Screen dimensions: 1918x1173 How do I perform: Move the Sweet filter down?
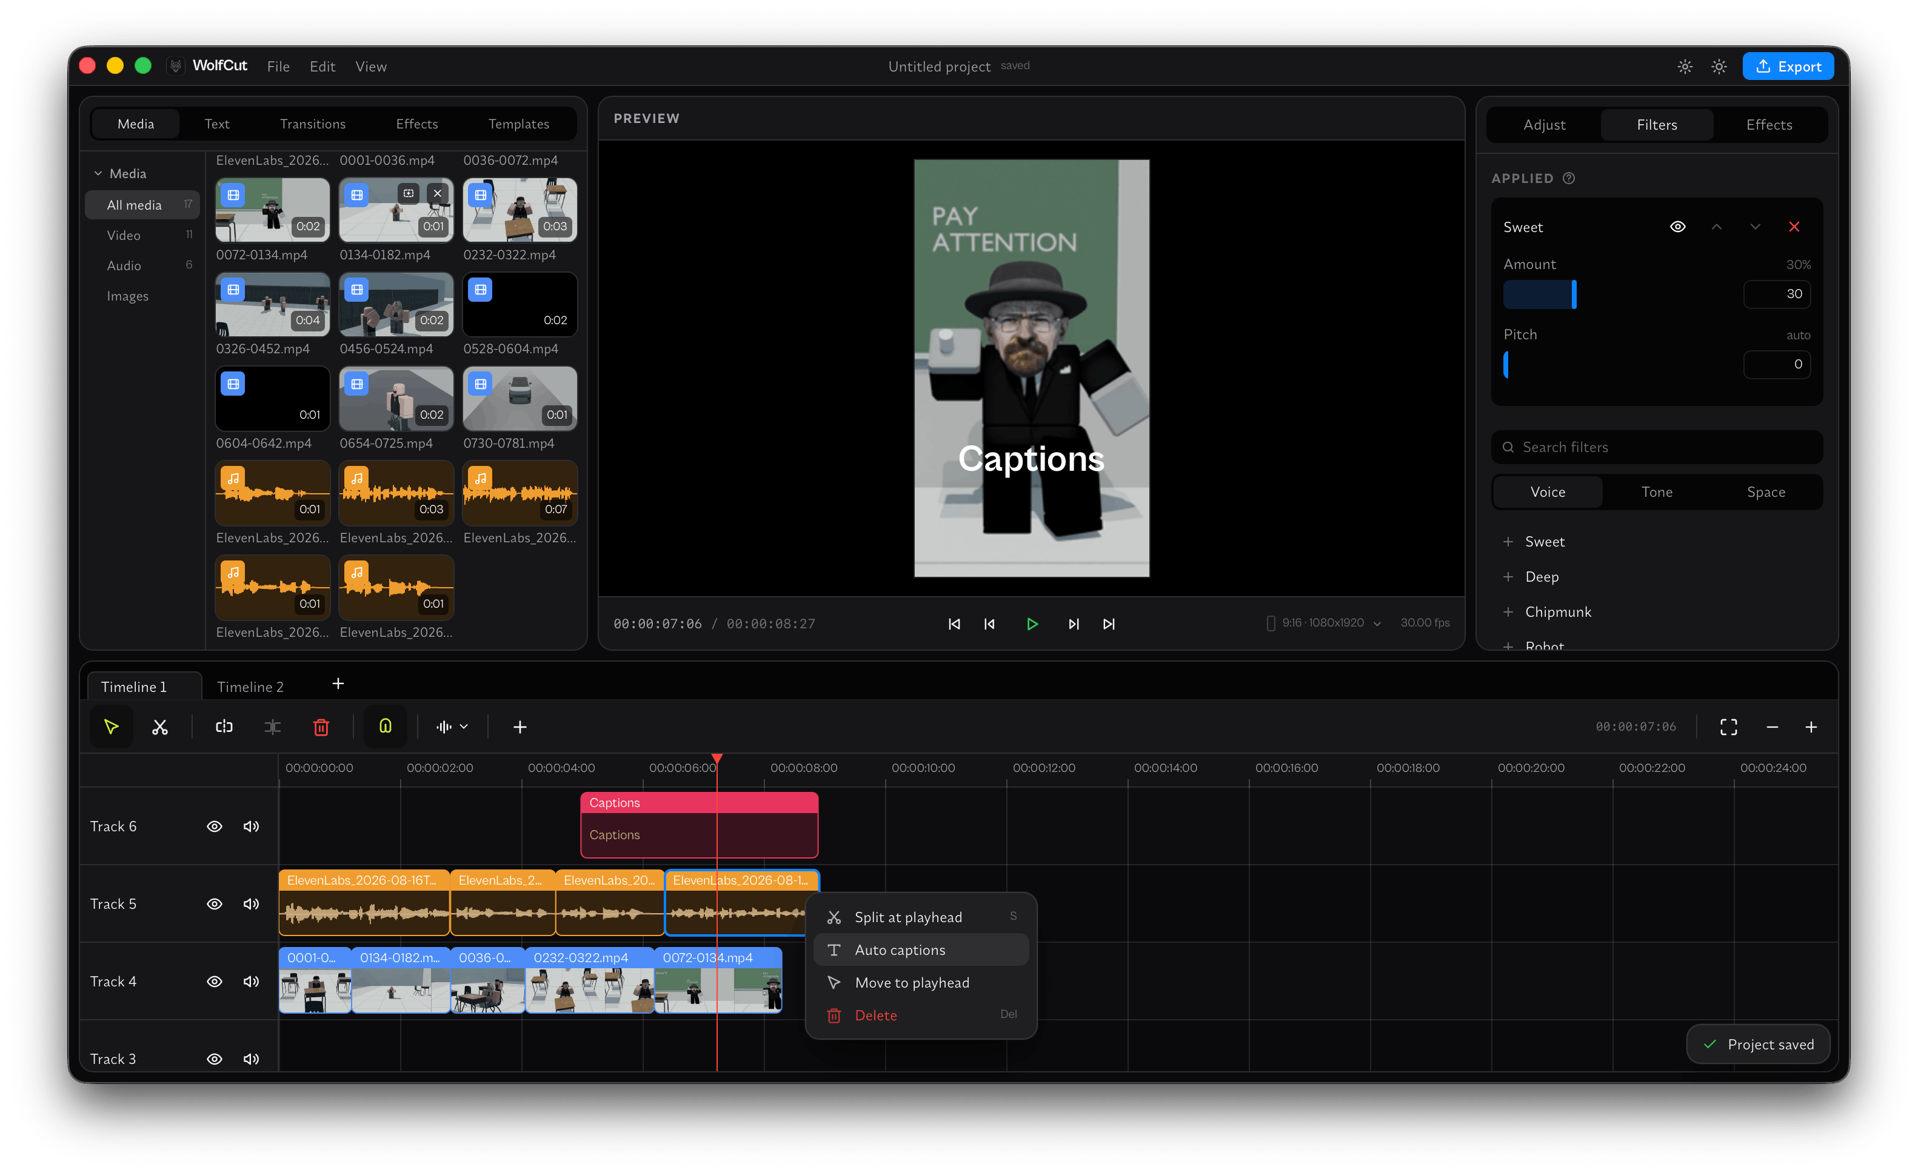click(1756, 227)
